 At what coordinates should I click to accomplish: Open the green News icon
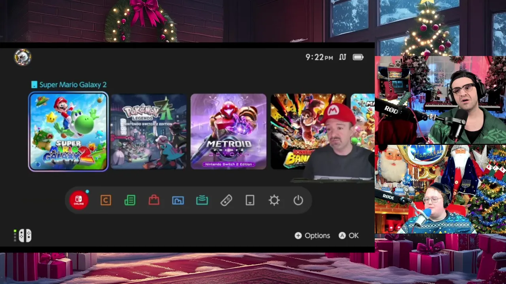pos(130,200)
